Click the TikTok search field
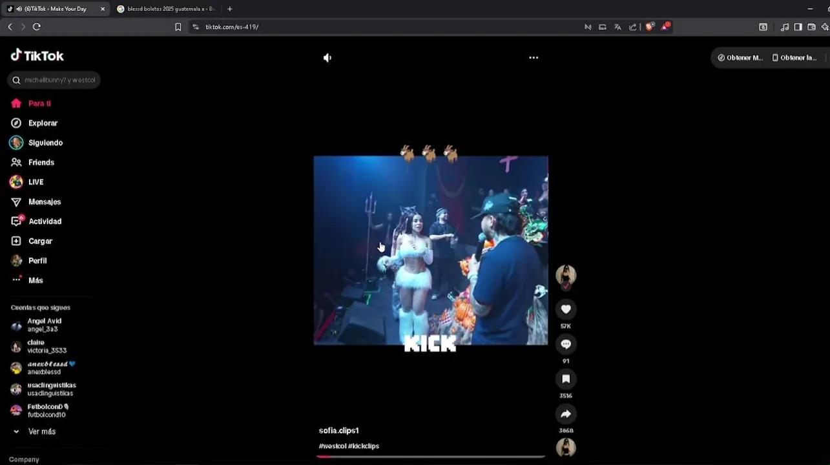 pos(54,80)
